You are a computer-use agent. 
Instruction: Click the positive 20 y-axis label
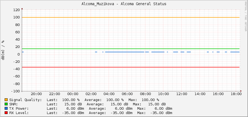18,47
